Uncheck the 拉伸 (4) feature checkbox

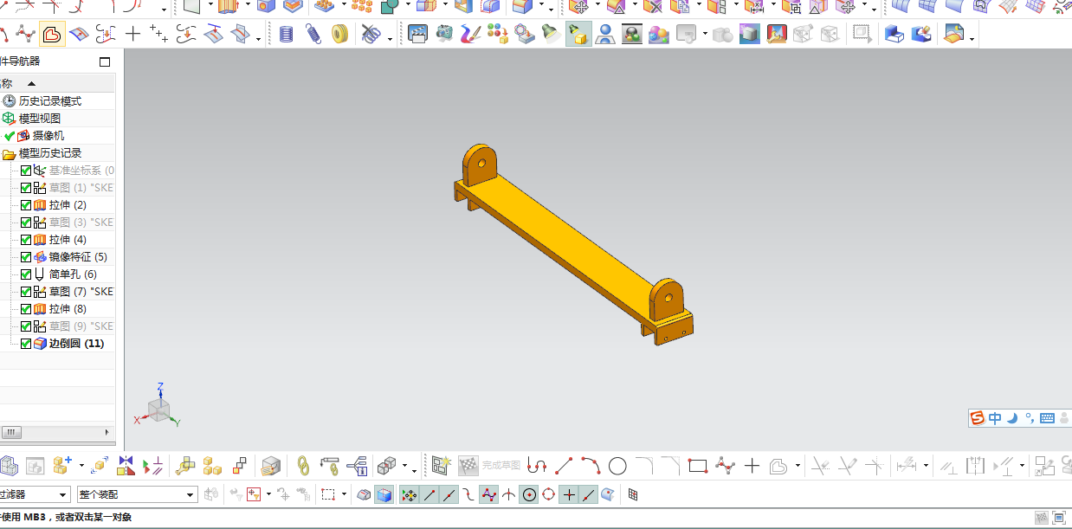tap(26, 240)
